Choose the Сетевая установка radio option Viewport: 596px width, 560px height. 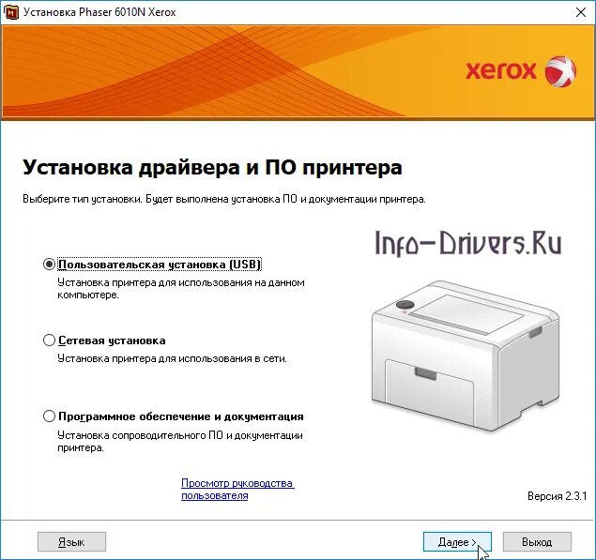[x=49, y=340]
